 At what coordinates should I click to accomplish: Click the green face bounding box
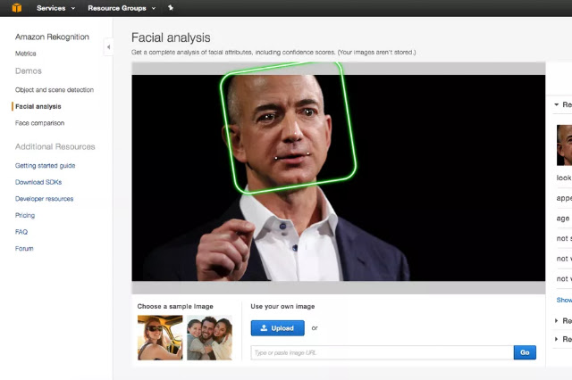pos(288,128)
